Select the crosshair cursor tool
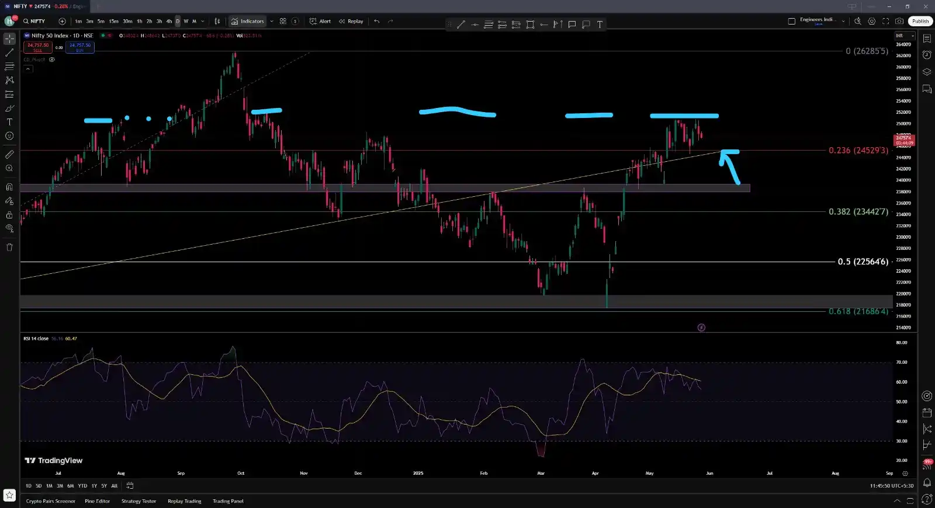 tap(9, 39)
